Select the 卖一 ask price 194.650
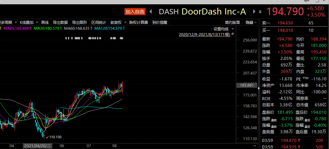 [285, 23]
